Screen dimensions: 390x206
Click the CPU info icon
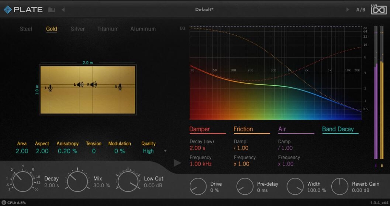(3, 203)
